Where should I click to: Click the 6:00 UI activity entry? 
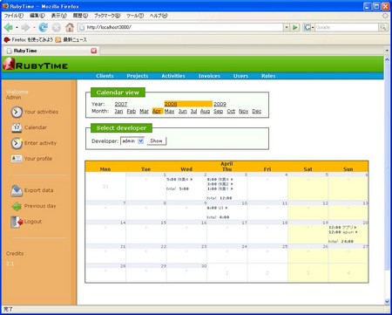(217, 208)
